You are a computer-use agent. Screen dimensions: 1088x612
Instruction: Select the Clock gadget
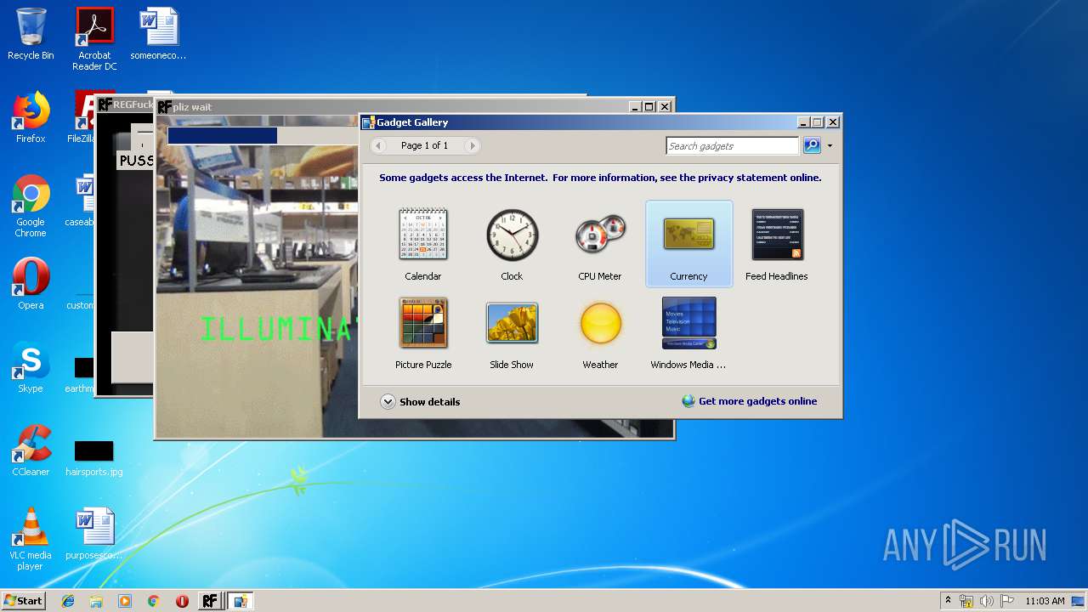(512, 244)
